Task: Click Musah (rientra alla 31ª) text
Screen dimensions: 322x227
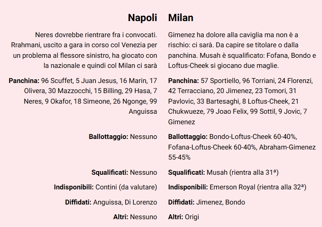Action: click(x=243, y=172)
